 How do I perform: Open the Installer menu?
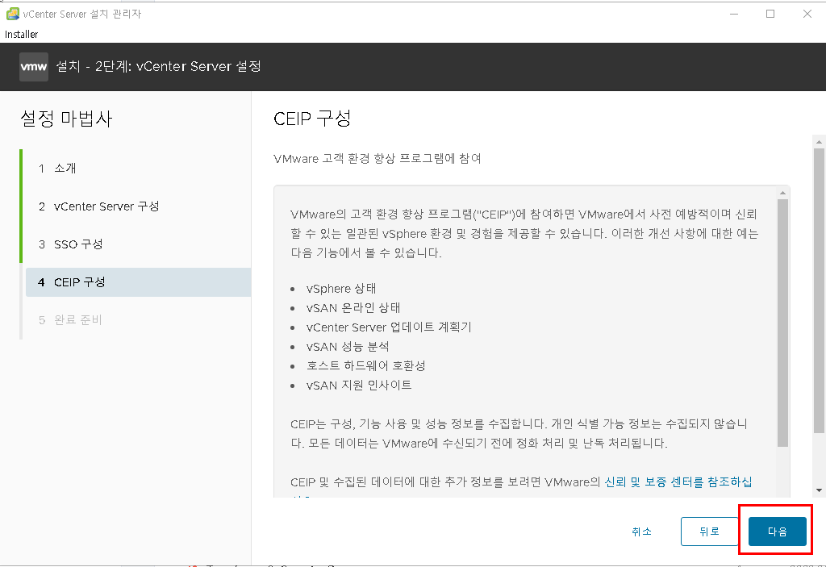pyautogui.click(x=22, y=34)
